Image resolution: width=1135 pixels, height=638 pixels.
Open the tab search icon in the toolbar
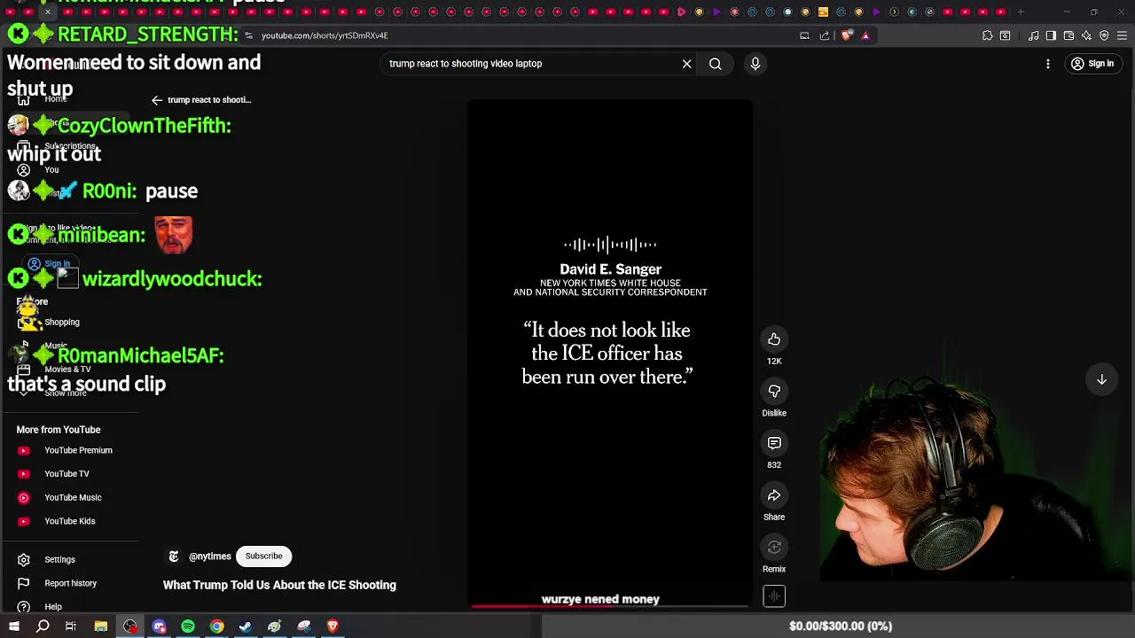pos(1005,35)
